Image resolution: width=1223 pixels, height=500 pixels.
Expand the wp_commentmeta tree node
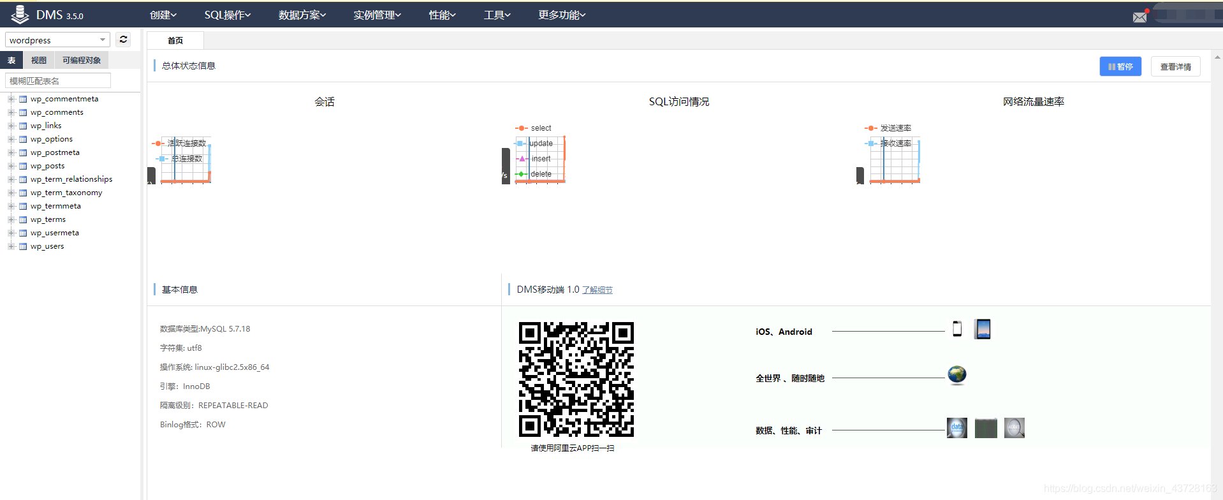11,99
